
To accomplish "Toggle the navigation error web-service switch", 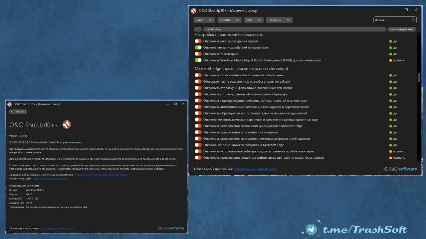I will coord(198,151).
